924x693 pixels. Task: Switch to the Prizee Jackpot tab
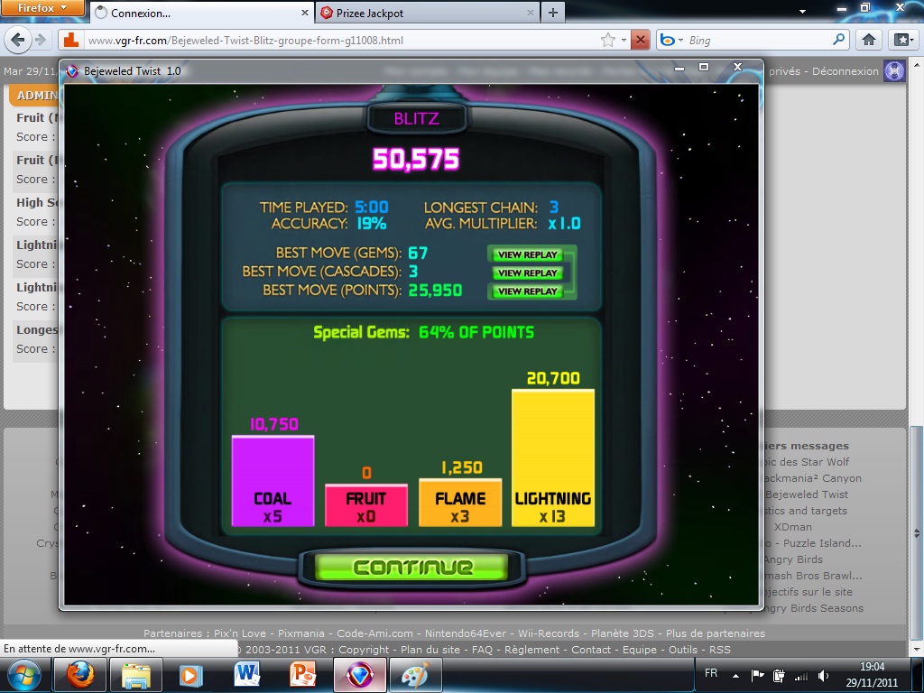[422, 13]
